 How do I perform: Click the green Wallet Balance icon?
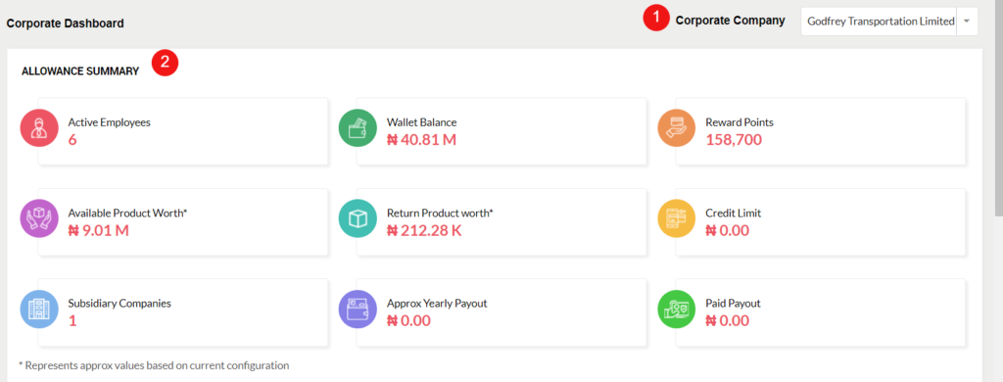pyautogui.click(x=358, y=128)
